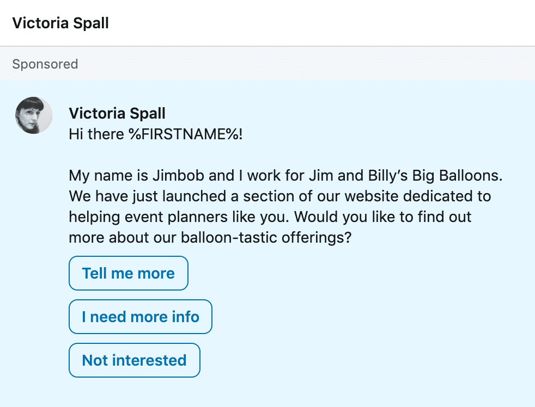The width and height of the screenshot is (535, 407).
Task: Click the bold sender name above the message
Action: click(x=117, y=113)
